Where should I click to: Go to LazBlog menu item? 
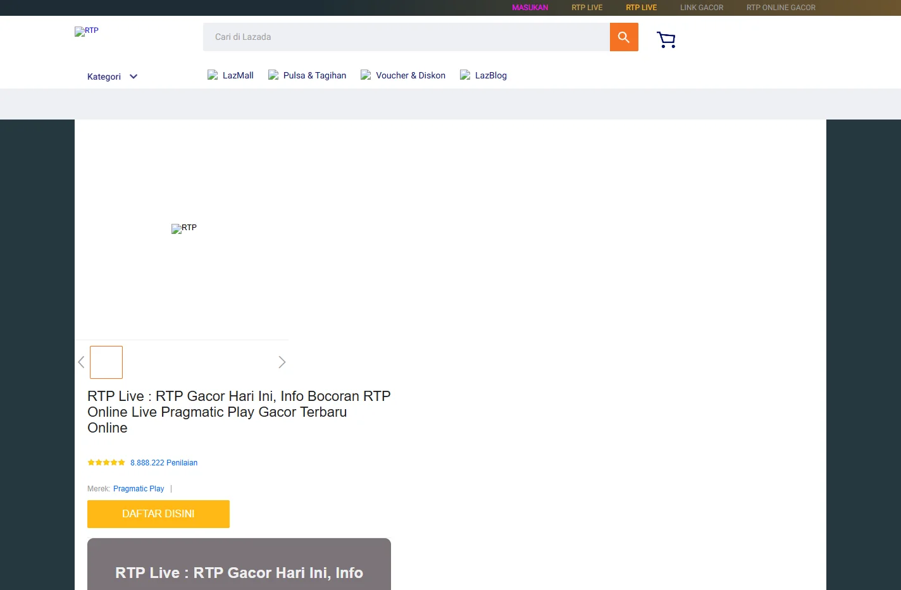click(491, 75)
